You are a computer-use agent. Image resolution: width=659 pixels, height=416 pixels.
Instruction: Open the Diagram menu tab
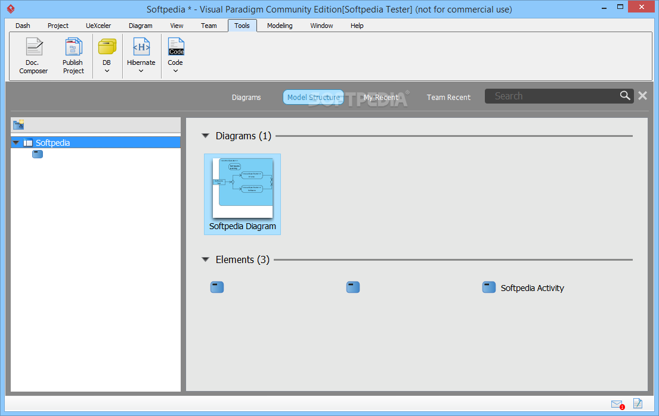click(x=140, y=26)
